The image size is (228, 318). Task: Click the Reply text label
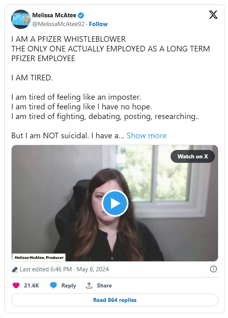click(69, 285)
